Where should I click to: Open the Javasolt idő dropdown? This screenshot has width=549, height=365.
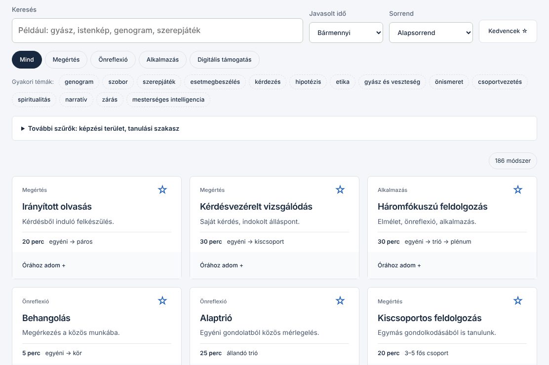pyautogui.click(x=346, y=33)
